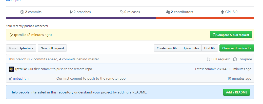Open the index.html file link

coord(21,79)
